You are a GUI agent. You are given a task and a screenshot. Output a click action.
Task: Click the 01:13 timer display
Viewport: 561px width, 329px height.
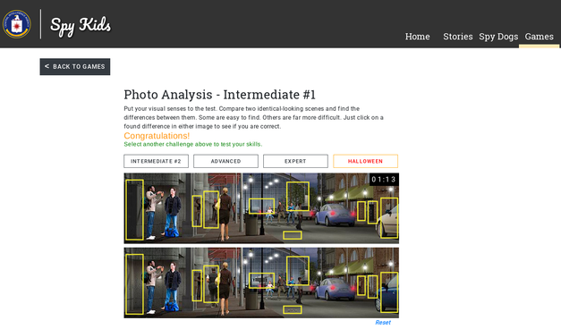[384, 179]
